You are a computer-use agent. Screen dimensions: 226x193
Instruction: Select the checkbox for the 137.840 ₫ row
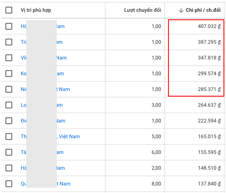tap(9, 184)
